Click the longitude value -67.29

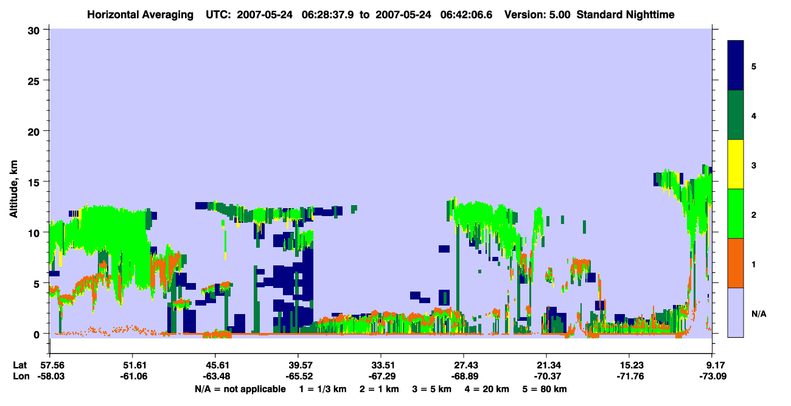[x=381, y=376]
